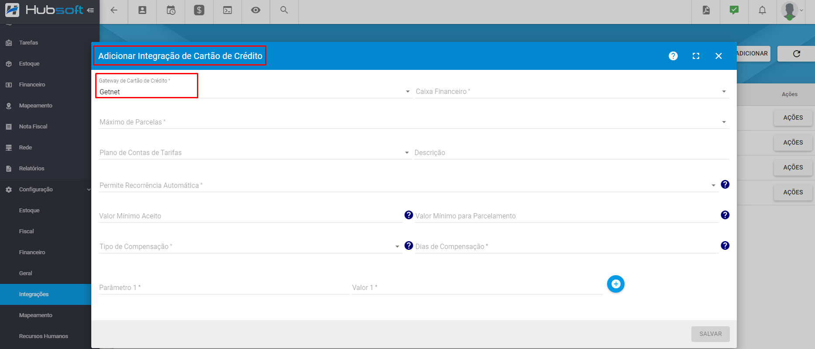815x349 pixels.
Task: Open Relatórios in the sidebar
Action: click(45, 169)
